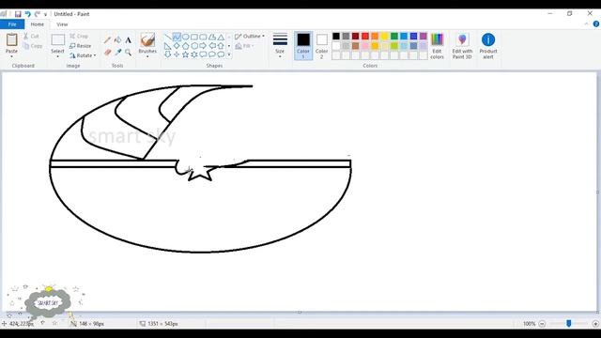Choose the Right triangle shape
The width and height of the screenshot is (601, 338).
pyautogui.click(x=168, y=46)
